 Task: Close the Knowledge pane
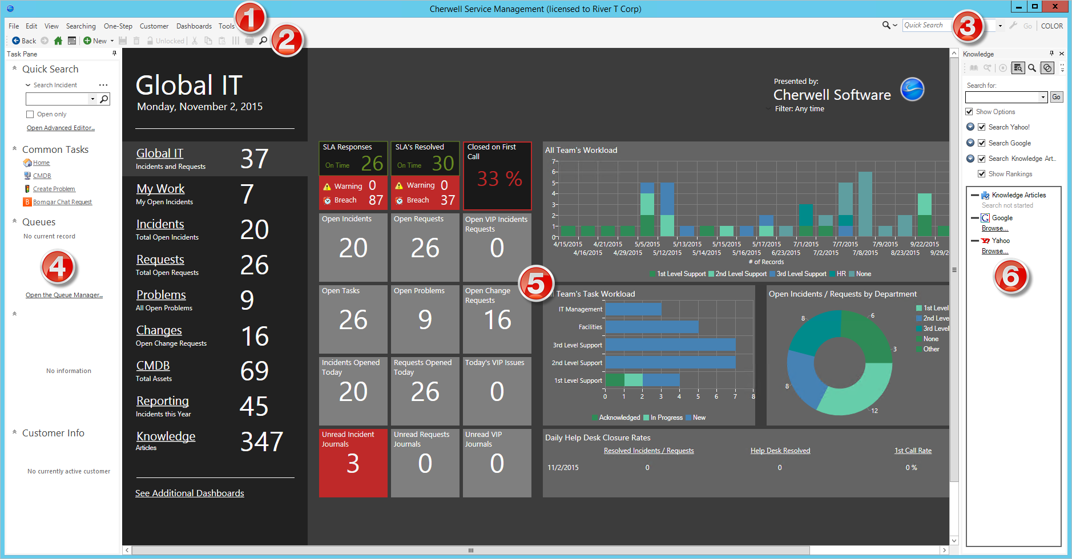[x=1062, y=54]
